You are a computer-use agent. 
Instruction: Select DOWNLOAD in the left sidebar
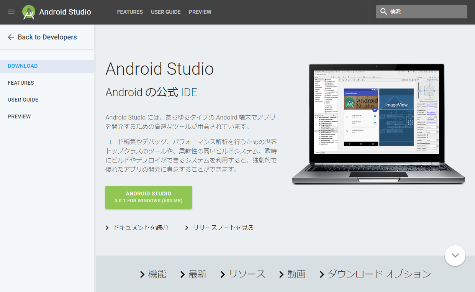click(23, 66)
